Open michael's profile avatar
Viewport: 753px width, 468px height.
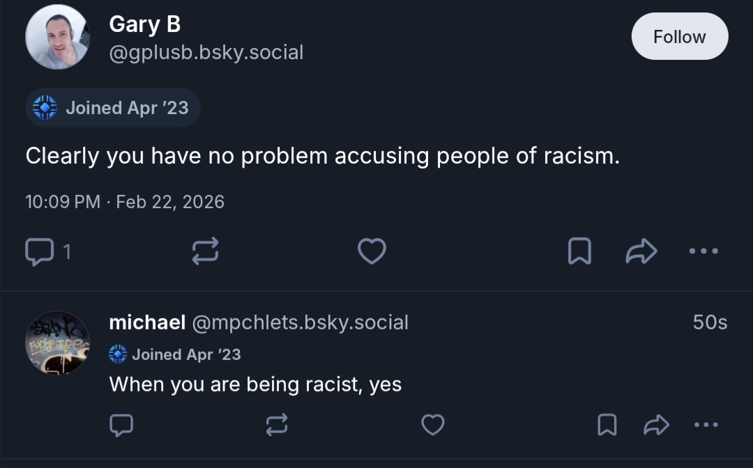(57, 343)
